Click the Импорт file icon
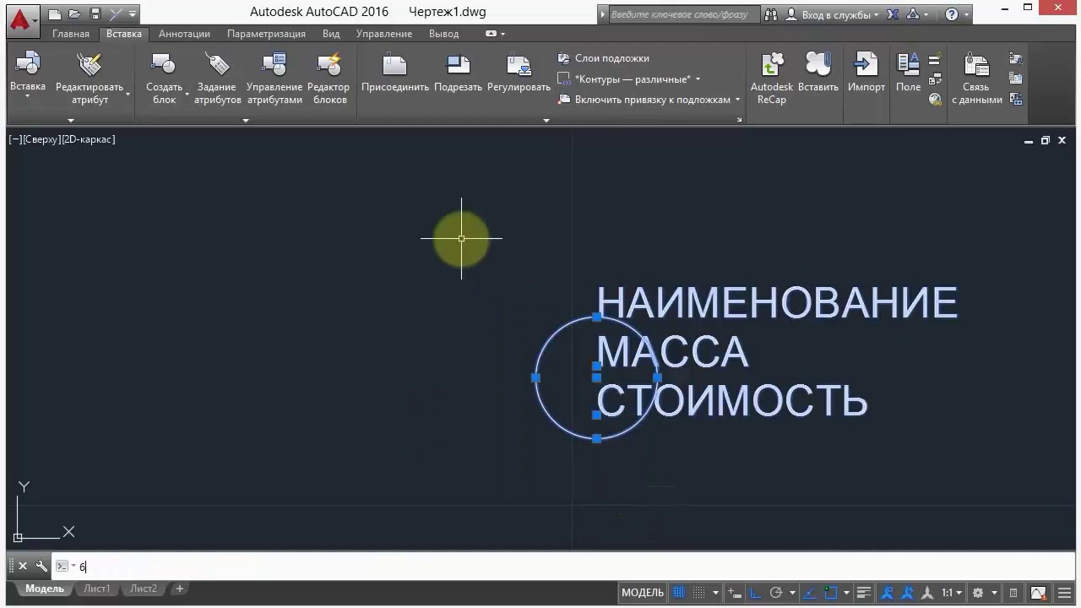Screen dimensions: 1081x608 (866, 65)
